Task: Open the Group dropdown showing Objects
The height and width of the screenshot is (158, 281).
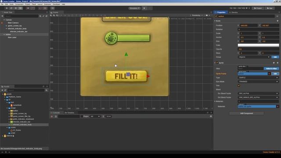Action: point(254,57)
